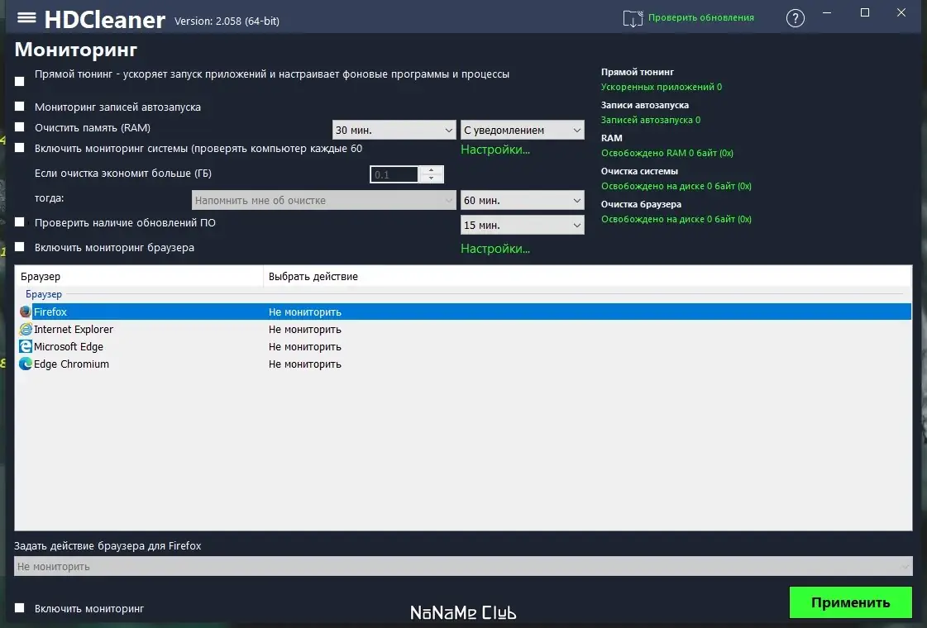
Task: Open the С уведомлением dropdown
Action: 522,130
